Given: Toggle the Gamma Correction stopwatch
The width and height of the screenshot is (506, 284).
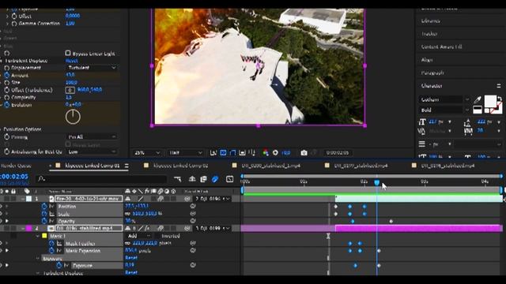Looking at the screenshot, I should click(x=14, y=24).
